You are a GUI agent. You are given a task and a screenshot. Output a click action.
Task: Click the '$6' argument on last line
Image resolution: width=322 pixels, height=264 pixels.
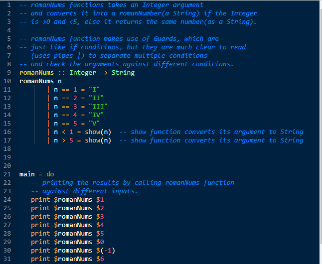[100, 259]
